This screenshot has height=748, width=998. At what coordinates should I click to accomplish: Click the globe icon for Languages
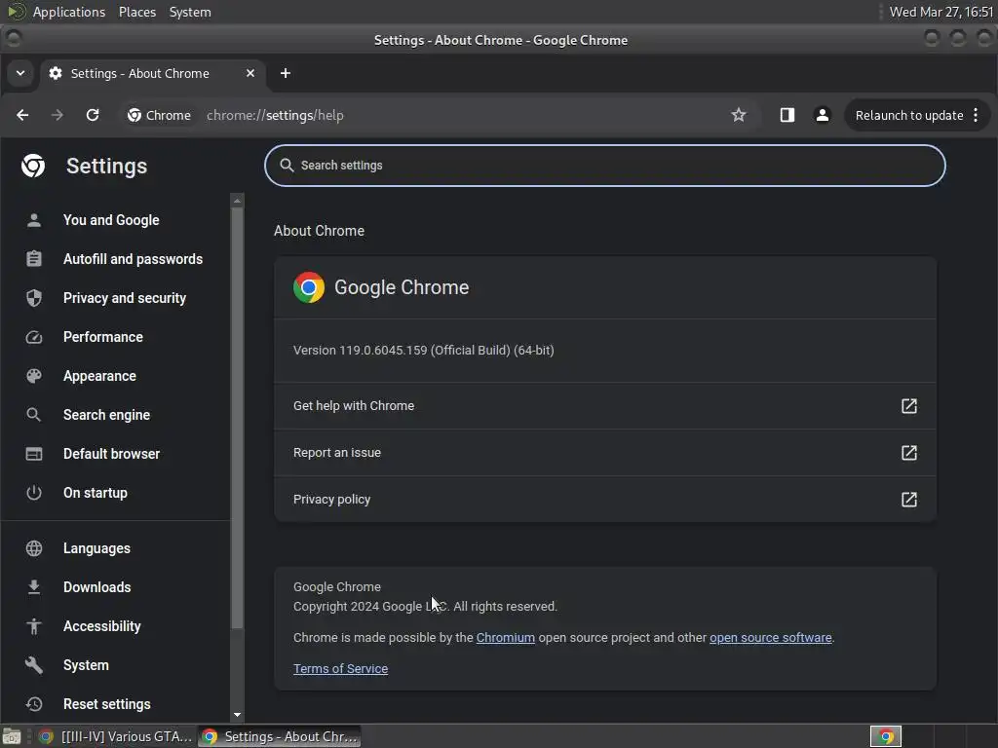coord(34,548)
